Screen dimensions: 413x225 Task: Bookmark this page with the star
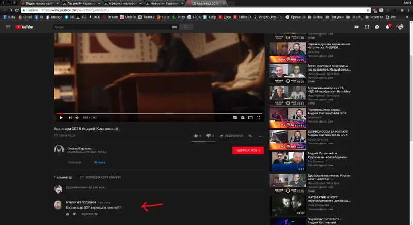[x=368, y=10]
